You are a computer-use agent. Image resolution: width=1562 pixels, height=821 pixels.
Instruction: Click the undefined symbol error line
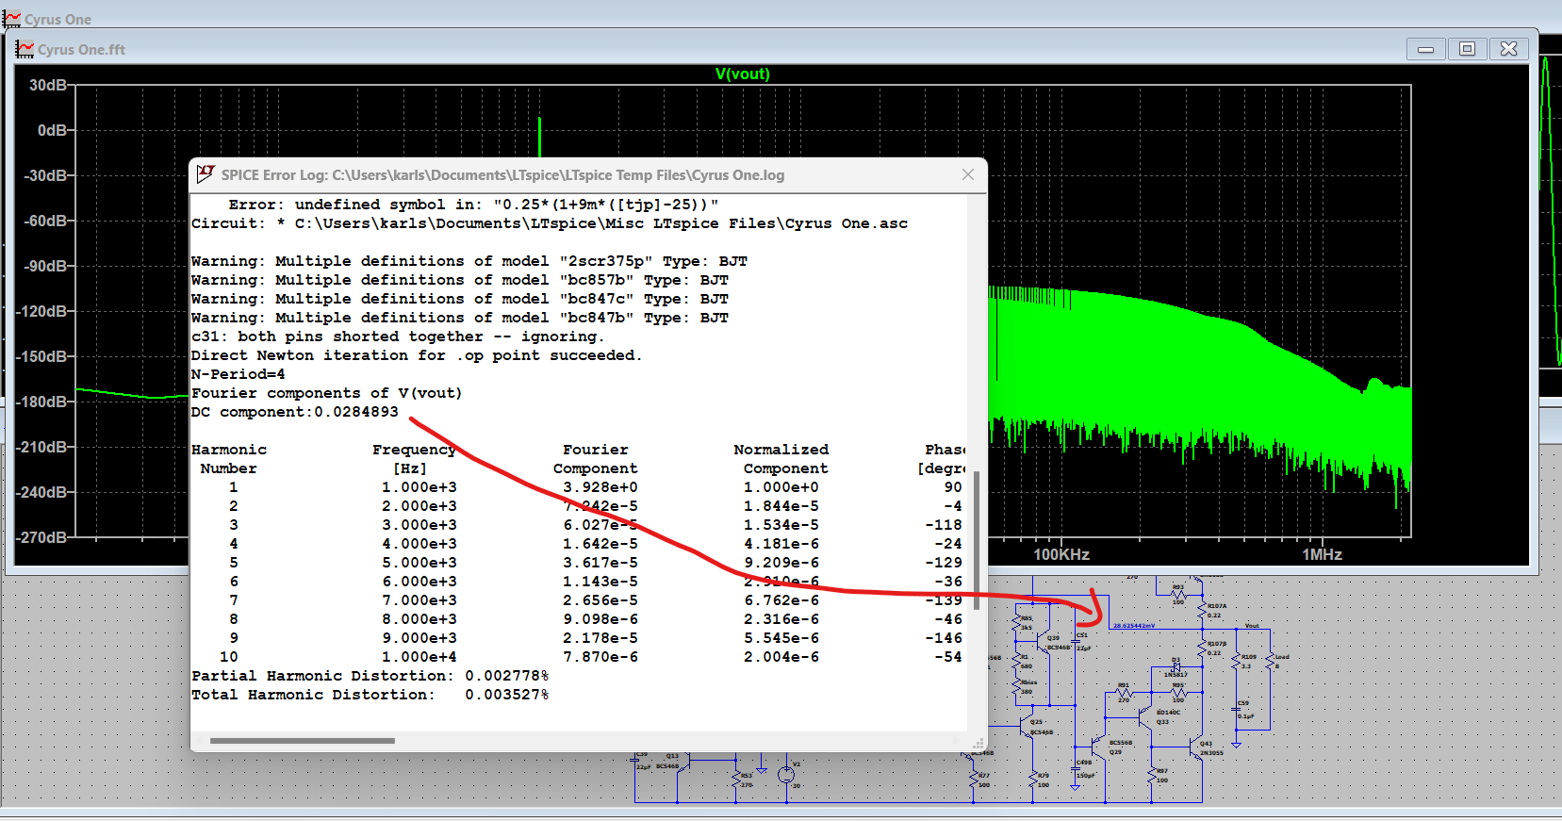473,205
